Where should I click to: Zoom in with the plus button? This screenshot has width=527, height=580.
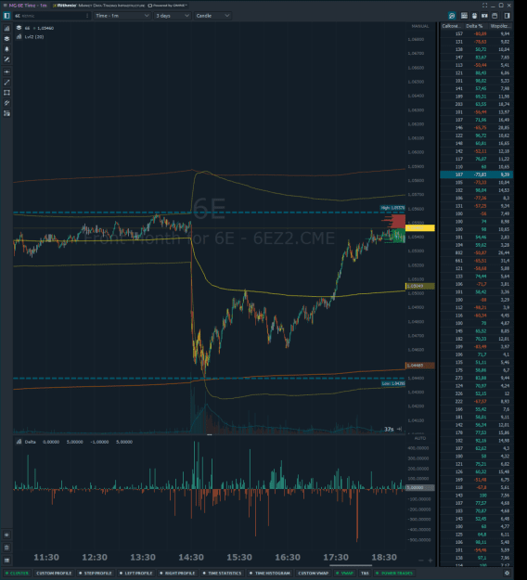pos(431,561)
